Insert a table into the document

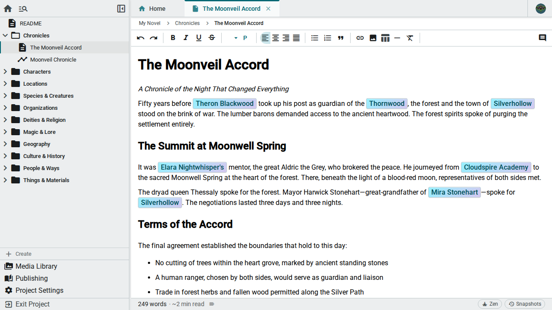[x=385, y=38]
